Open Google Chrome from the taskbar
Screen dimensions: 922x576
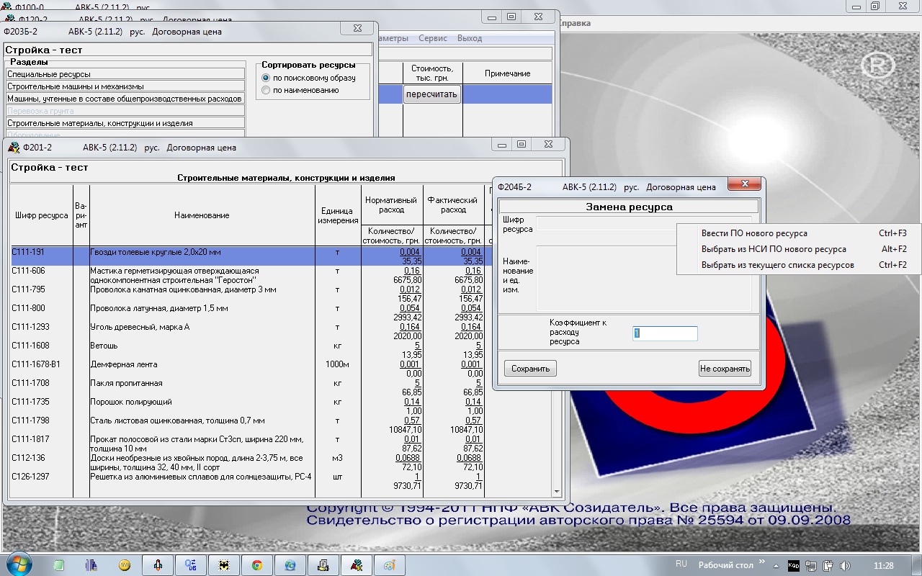pos(256,565)
